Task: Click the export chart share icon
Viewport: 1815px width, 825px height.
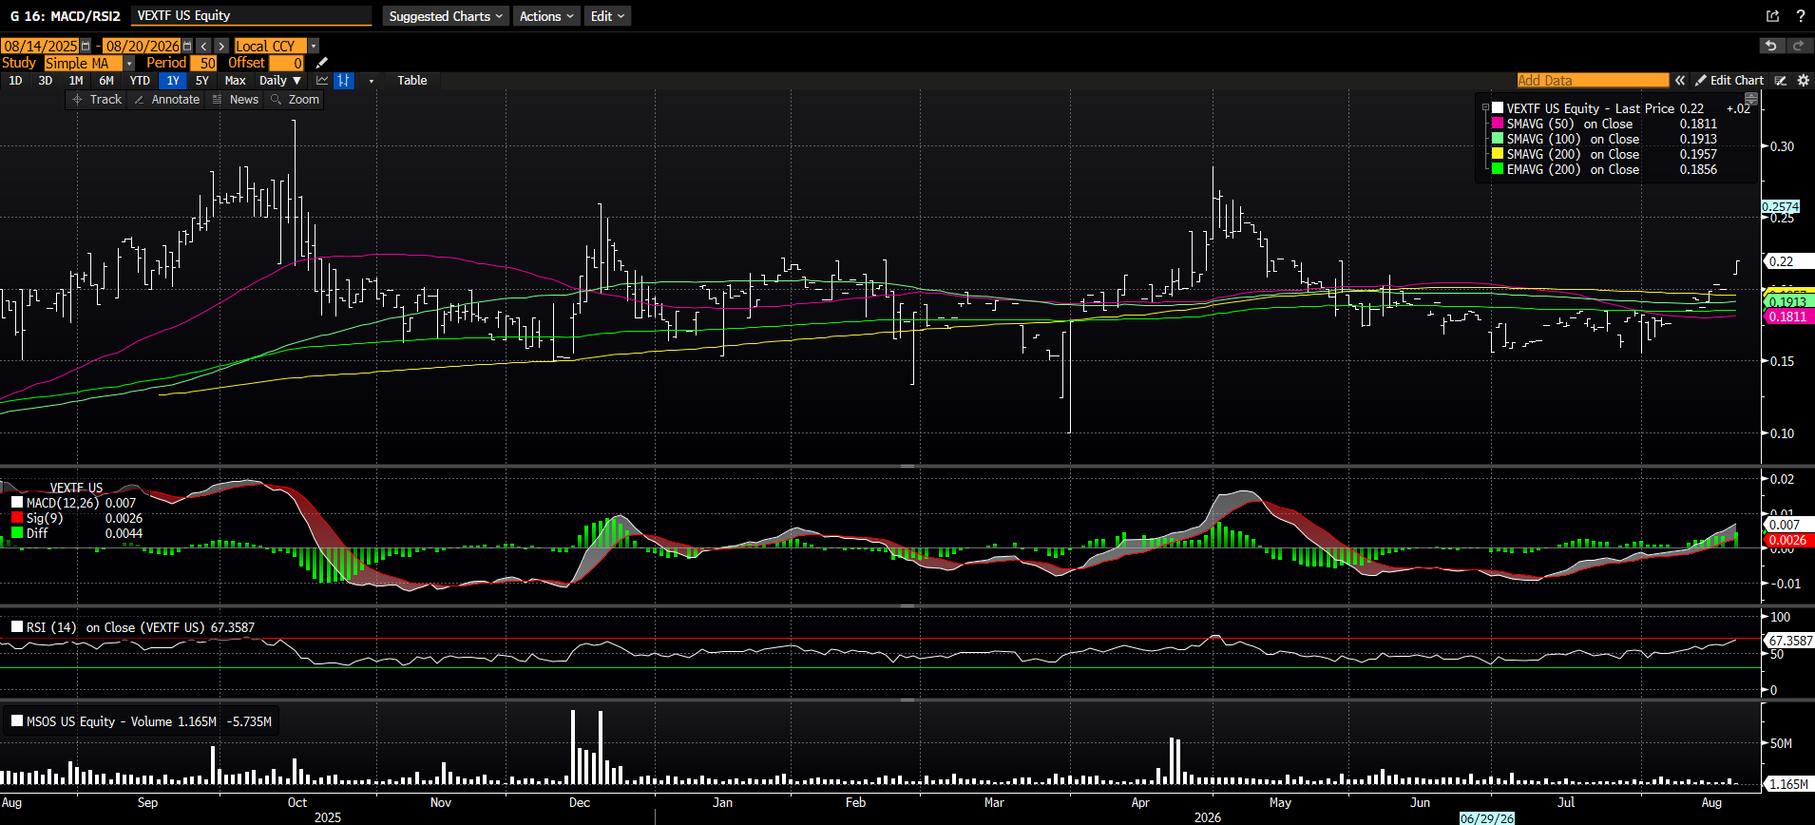Action: [1772, 16]
